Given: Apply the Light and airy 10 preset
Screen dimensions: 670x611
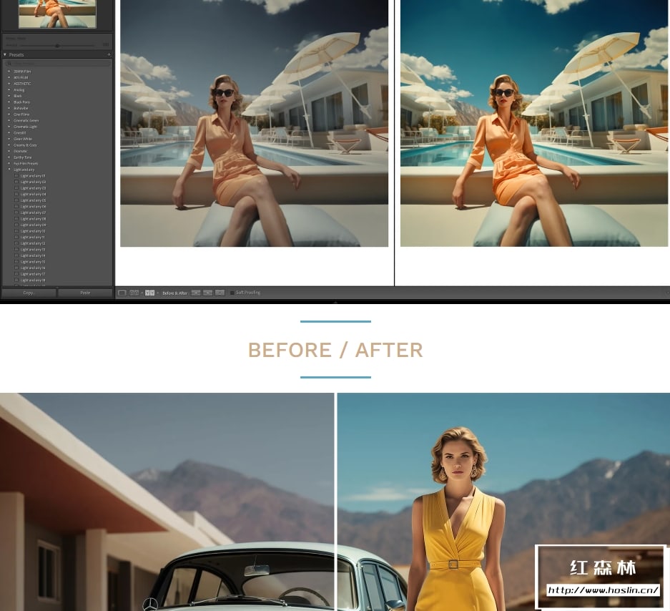Looking at the screenshot, I should click(x=33, y=231).
